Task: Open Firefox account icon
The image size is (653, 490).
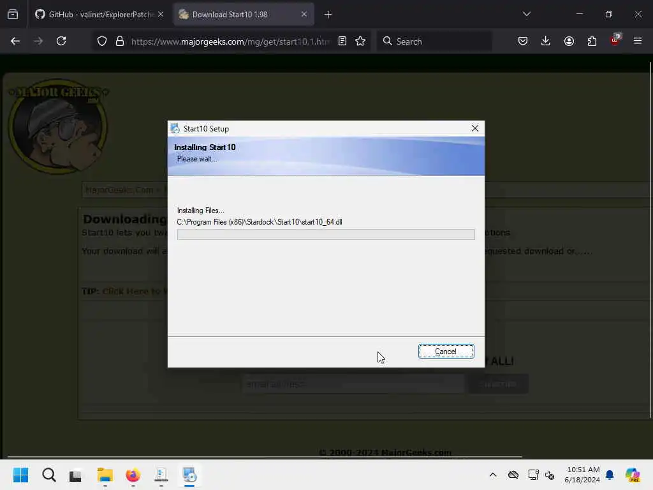Action: point(569,41)
